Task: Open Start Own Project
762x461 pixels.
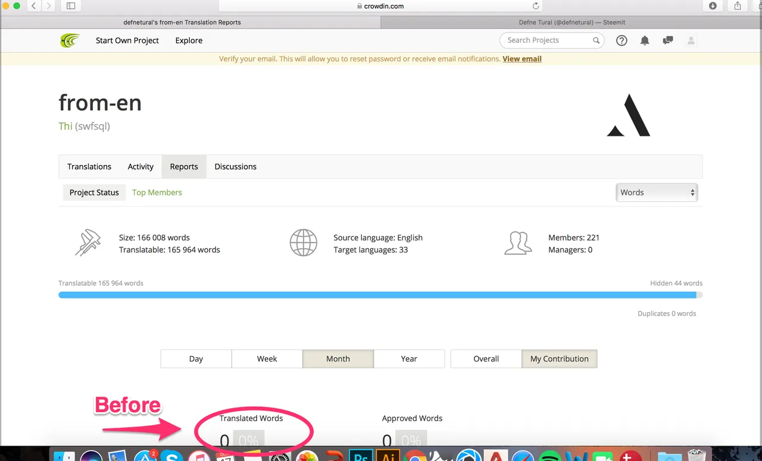Action: point(127,41)
